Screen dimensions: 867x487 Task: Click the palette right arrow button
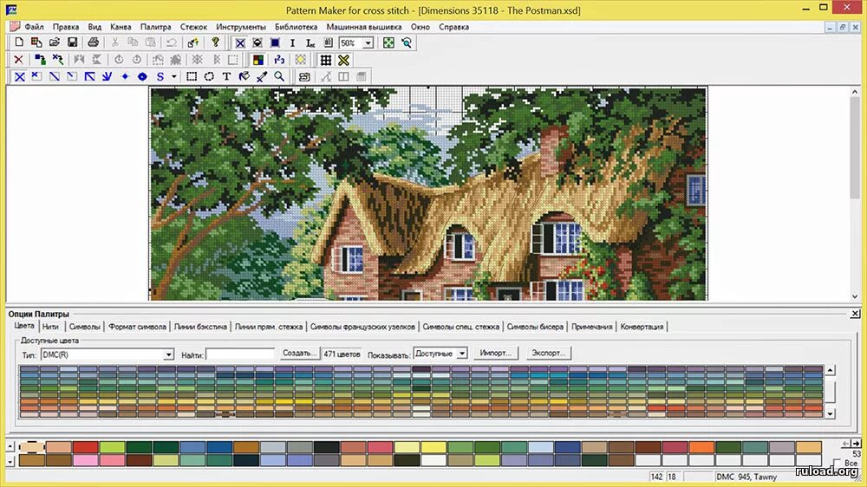click(856, 444)
